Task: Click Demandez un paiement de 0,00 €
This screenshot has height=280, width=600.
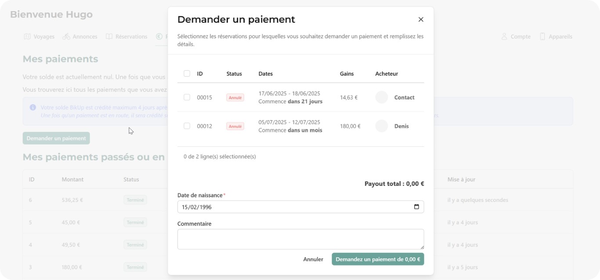Action: point(378,259)
